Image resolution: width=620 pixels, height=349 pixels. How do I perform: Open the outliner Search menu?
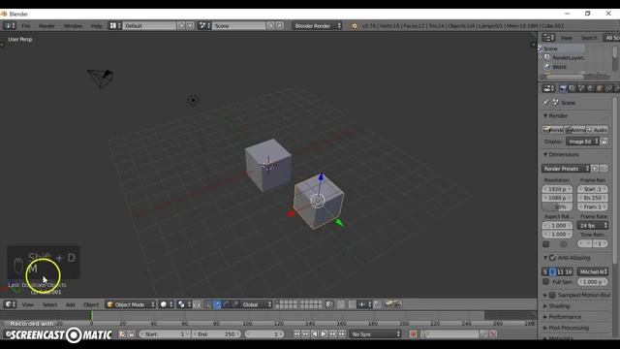589,38
